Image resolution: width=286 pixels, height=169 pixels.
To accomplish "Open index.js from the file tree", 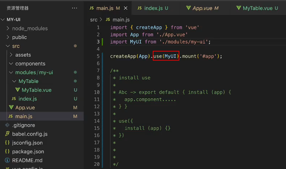I will tap(27, 99).
